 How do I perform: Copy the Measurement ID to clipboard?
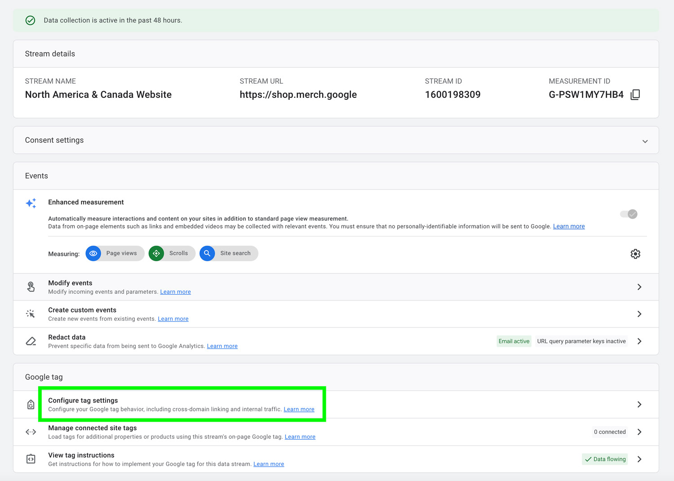tap(635, 95)
